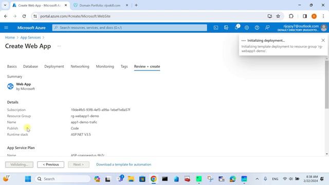
Task: Open Chrome's three-dot menu
Action: 323,16
